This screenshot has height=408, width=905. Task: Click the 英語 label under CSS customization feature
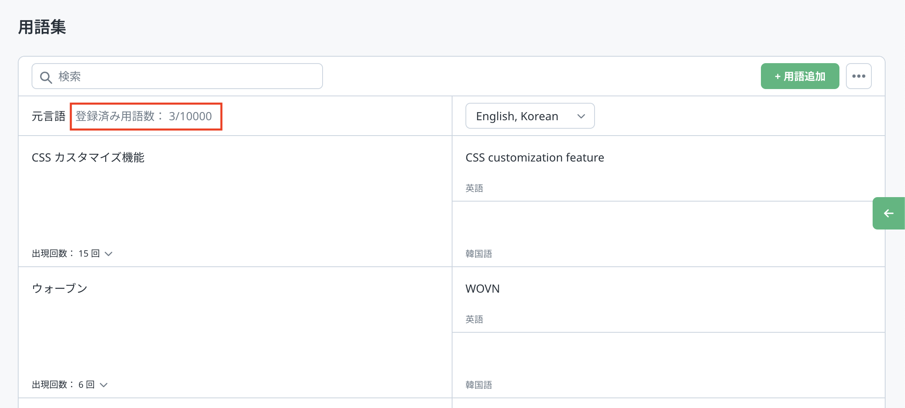click(474, 188)
